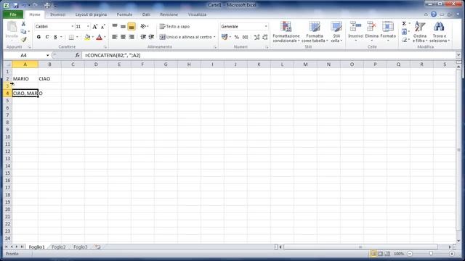This screenshot has width=465, height=261.
Task: Click the cell borders icon
Action: [71, 37]
